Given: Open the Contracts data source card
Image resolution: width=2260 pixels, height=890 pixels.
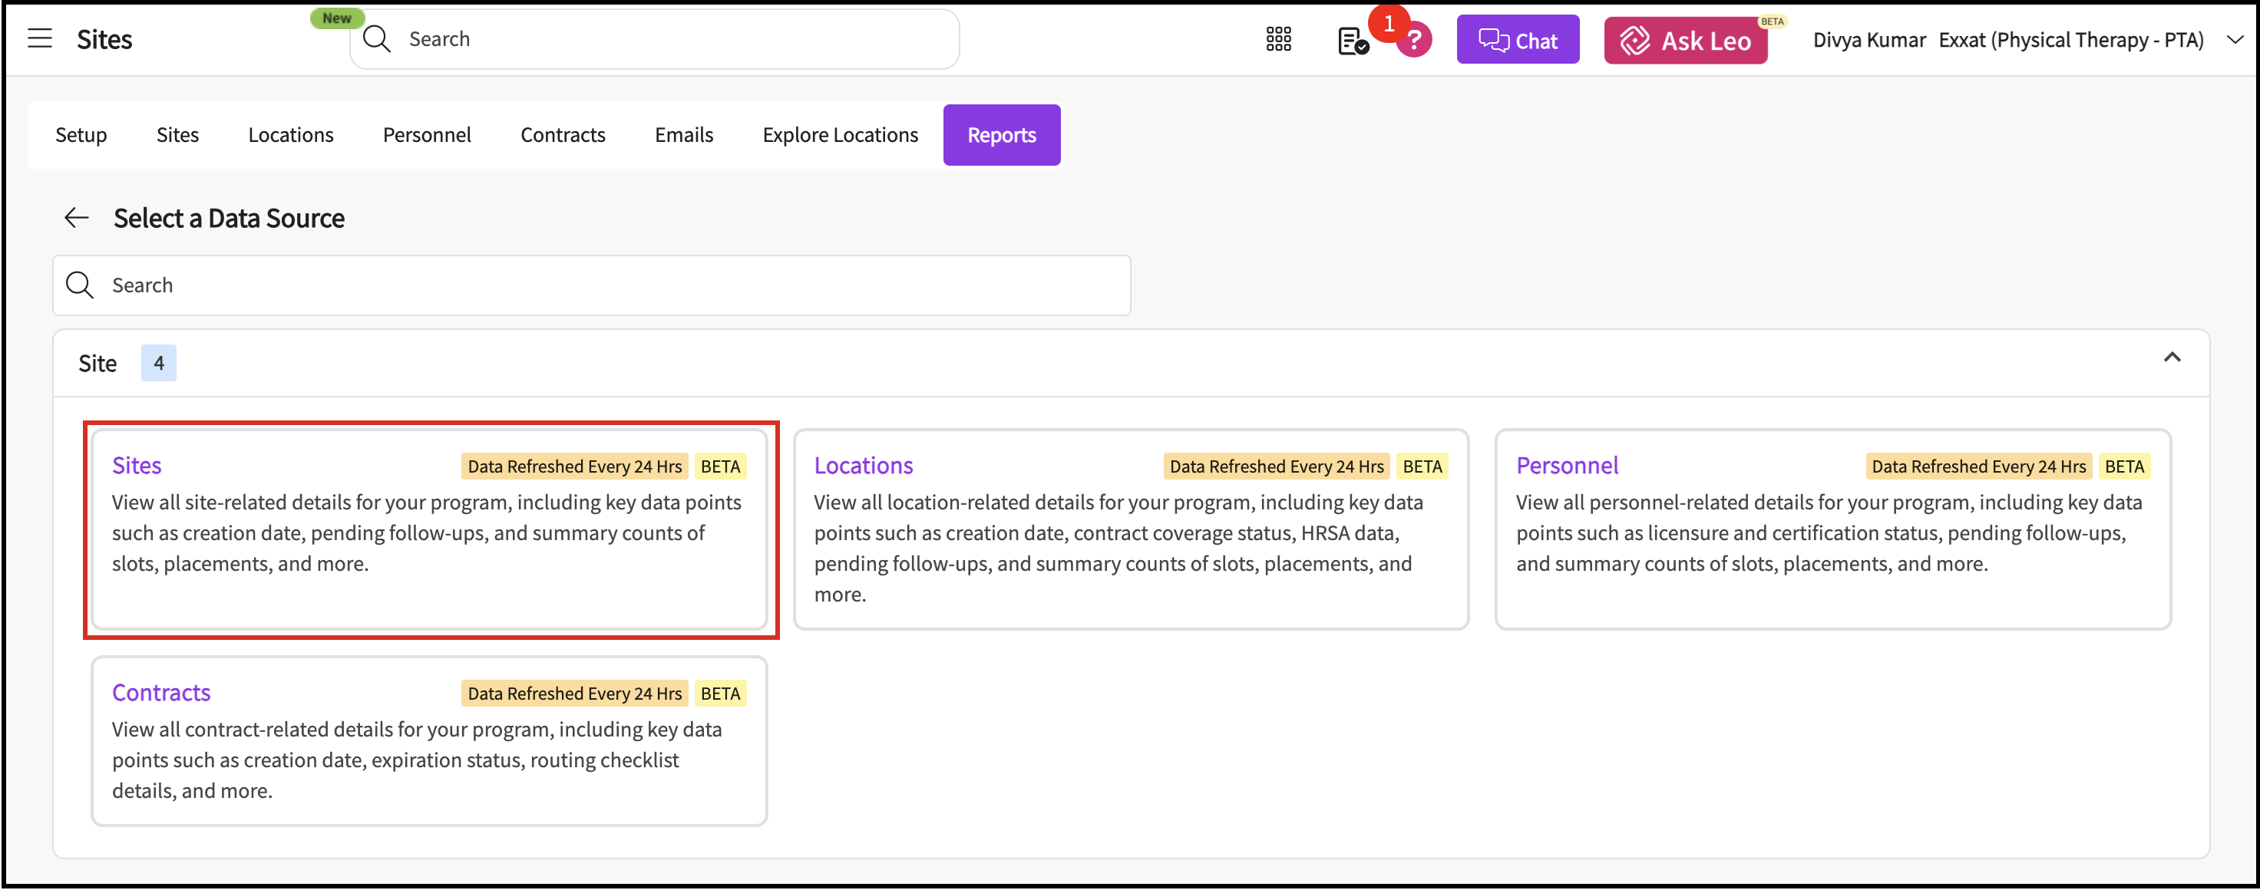Looking at the screenshot, I should pos(430,741).
